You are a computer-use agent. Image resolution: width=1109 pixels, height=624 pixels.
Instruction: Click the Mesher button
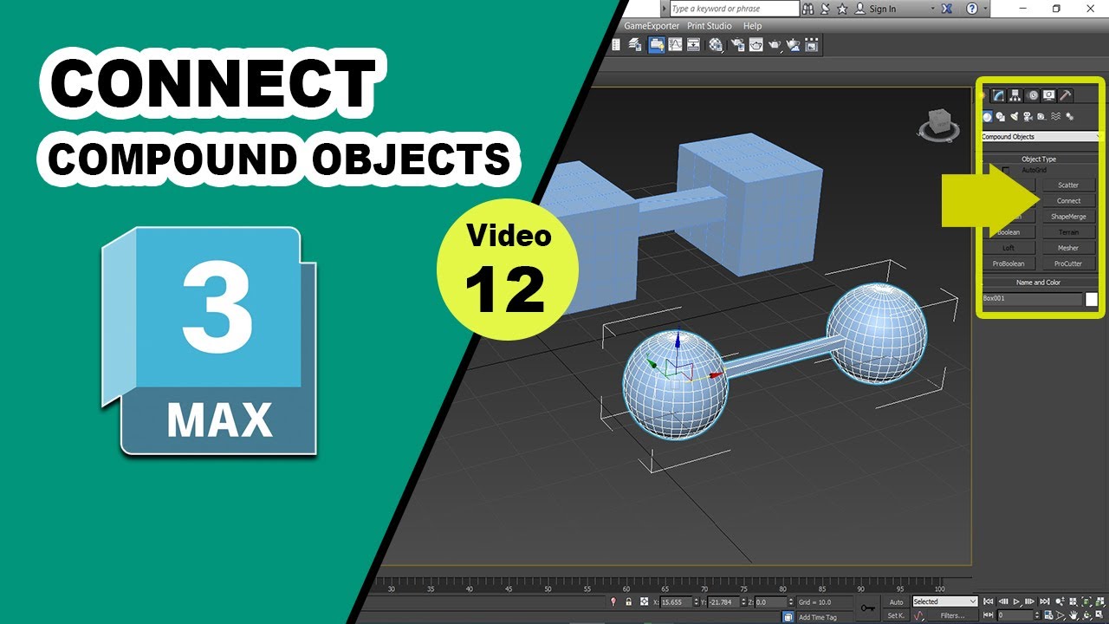pos(1068,248)
